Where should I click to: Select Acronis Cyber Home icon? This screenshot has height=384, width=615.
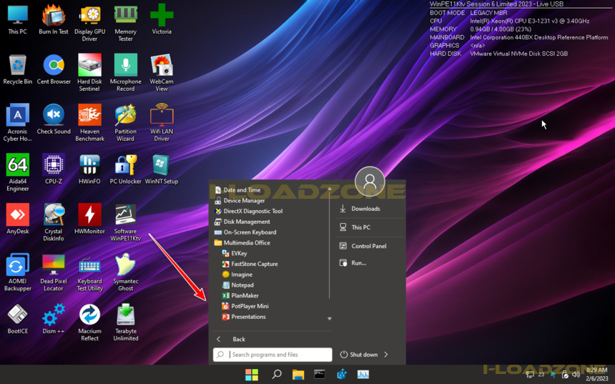[18, 123]
